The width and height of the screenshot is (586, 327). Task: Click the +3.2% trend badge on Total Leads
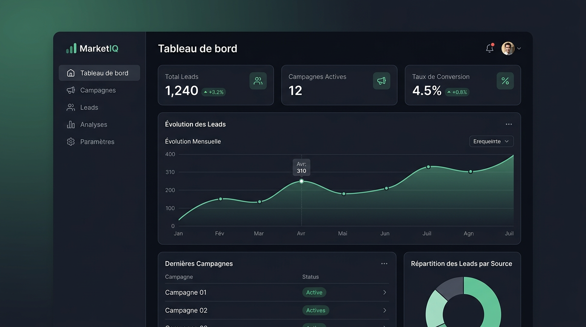point(213,92)
